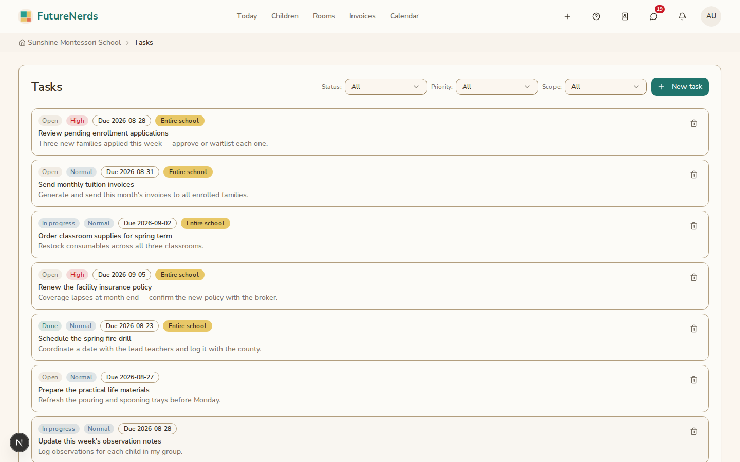Open Prepare the practical life materials title
This screenshot has width=740, height=462.
click(x=94, y=390)
